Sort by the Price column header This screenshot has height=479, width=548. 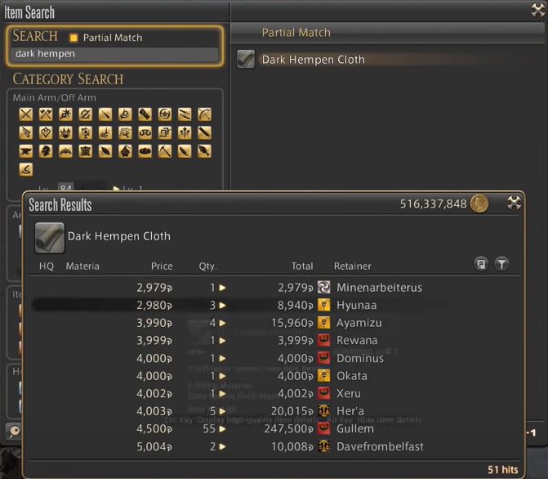162,266
